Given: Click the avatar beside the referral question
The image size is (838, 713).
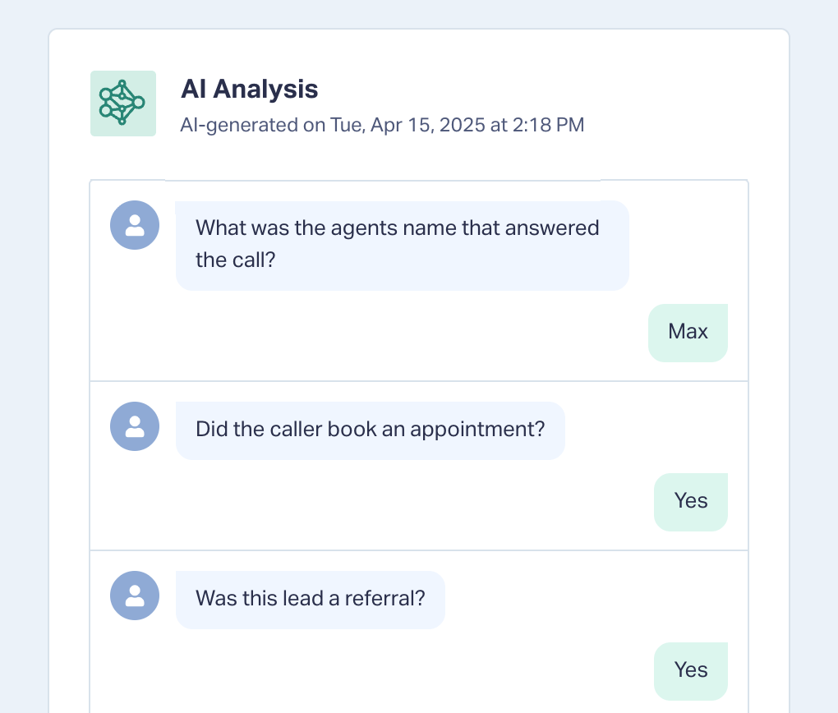Looking at the screenshot, I should (135, 596).
